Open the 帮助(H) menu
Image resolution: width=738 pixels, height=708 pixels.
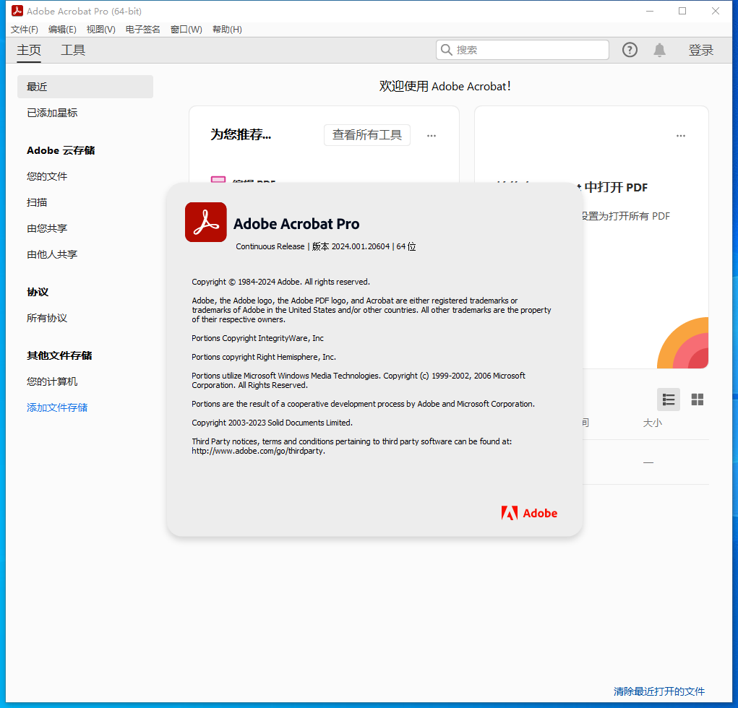click(227, 30)
